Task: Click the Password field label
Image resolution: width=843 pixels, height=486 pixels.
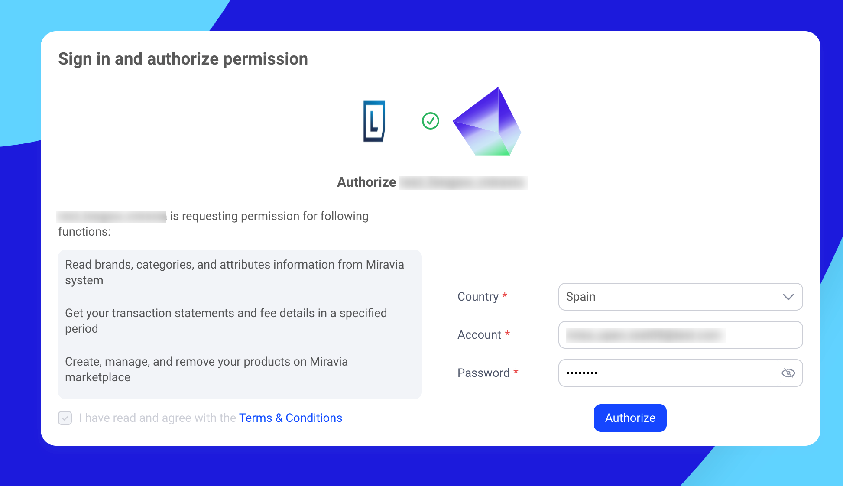Action: [x=483, y=373]
